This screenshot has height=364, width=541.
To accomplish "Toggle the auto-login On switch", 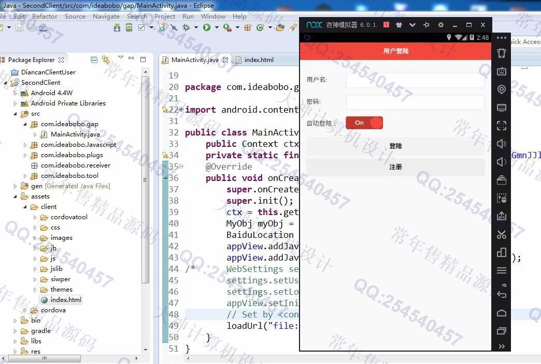I will (364, 123).
